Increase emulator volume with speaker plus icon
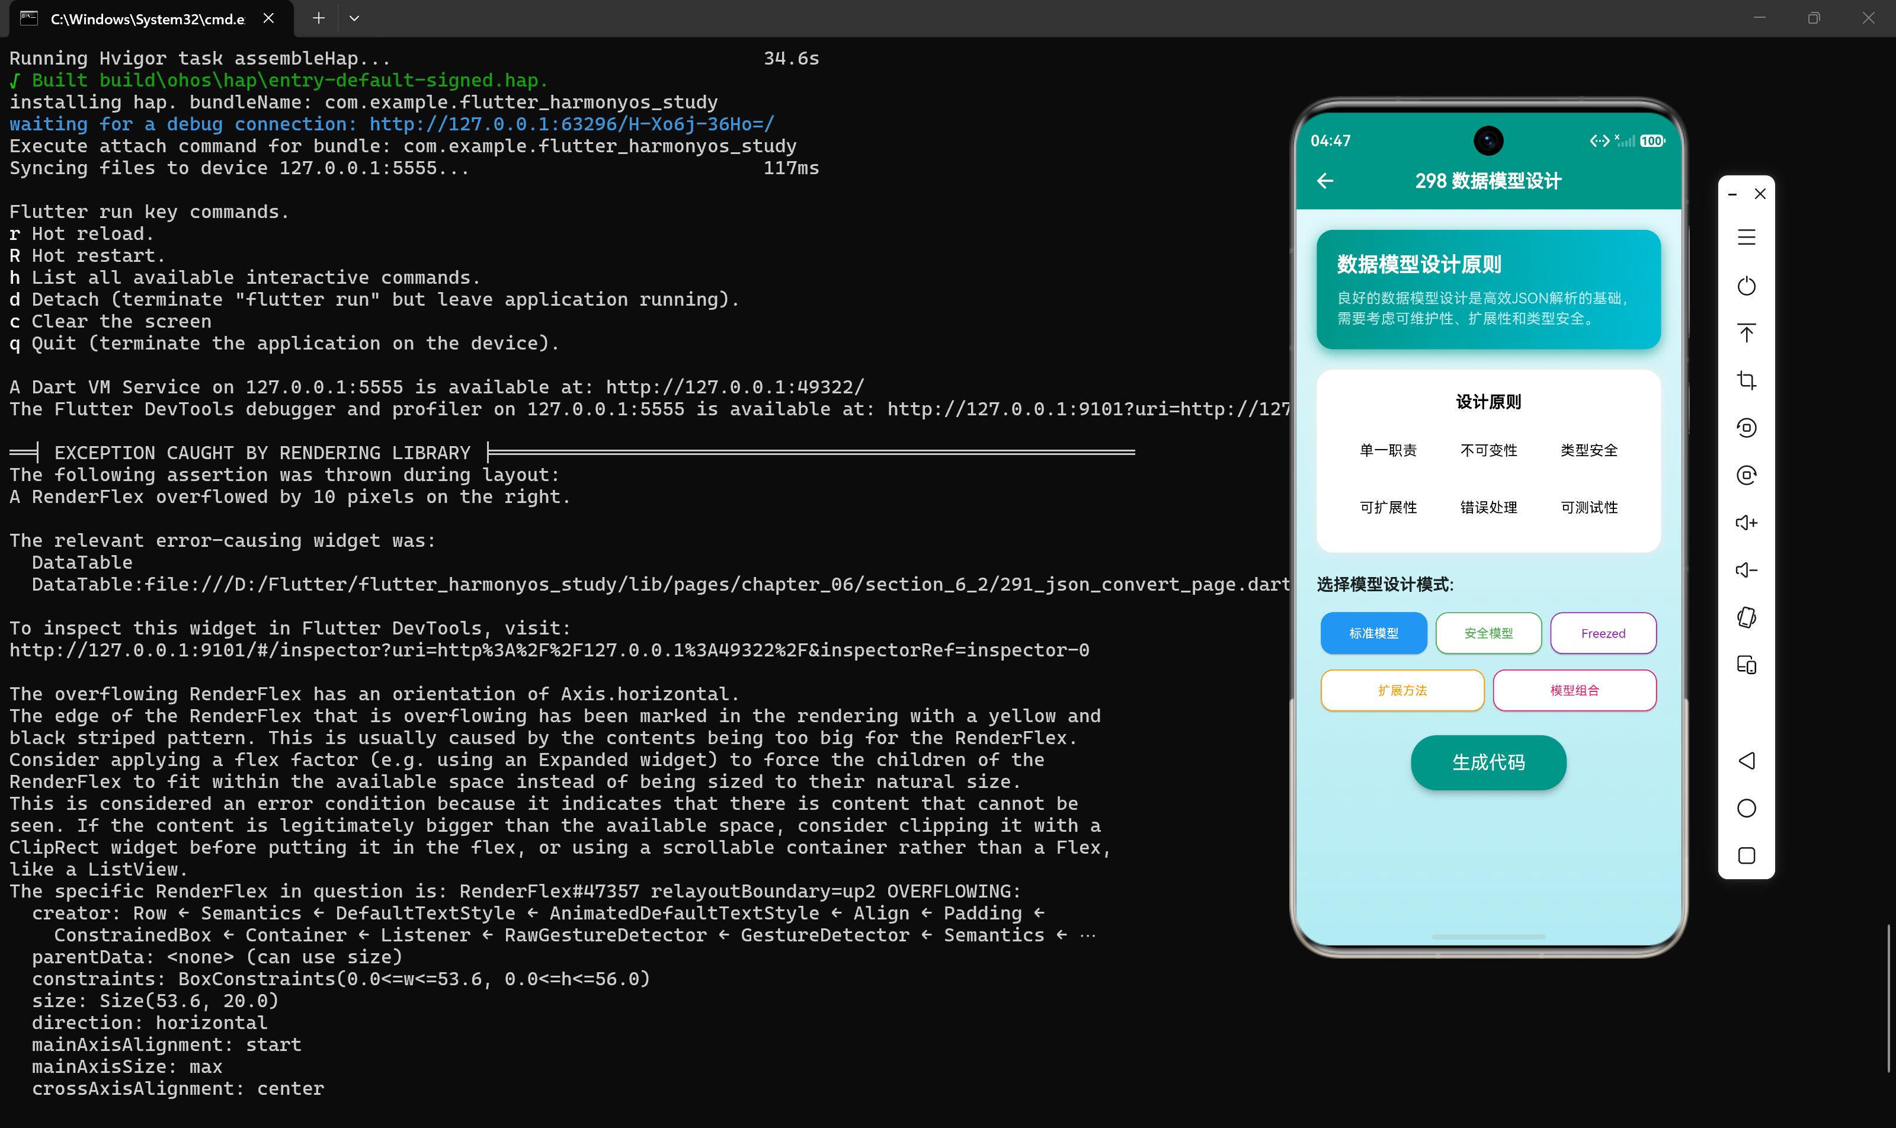 click(1746, 523)
